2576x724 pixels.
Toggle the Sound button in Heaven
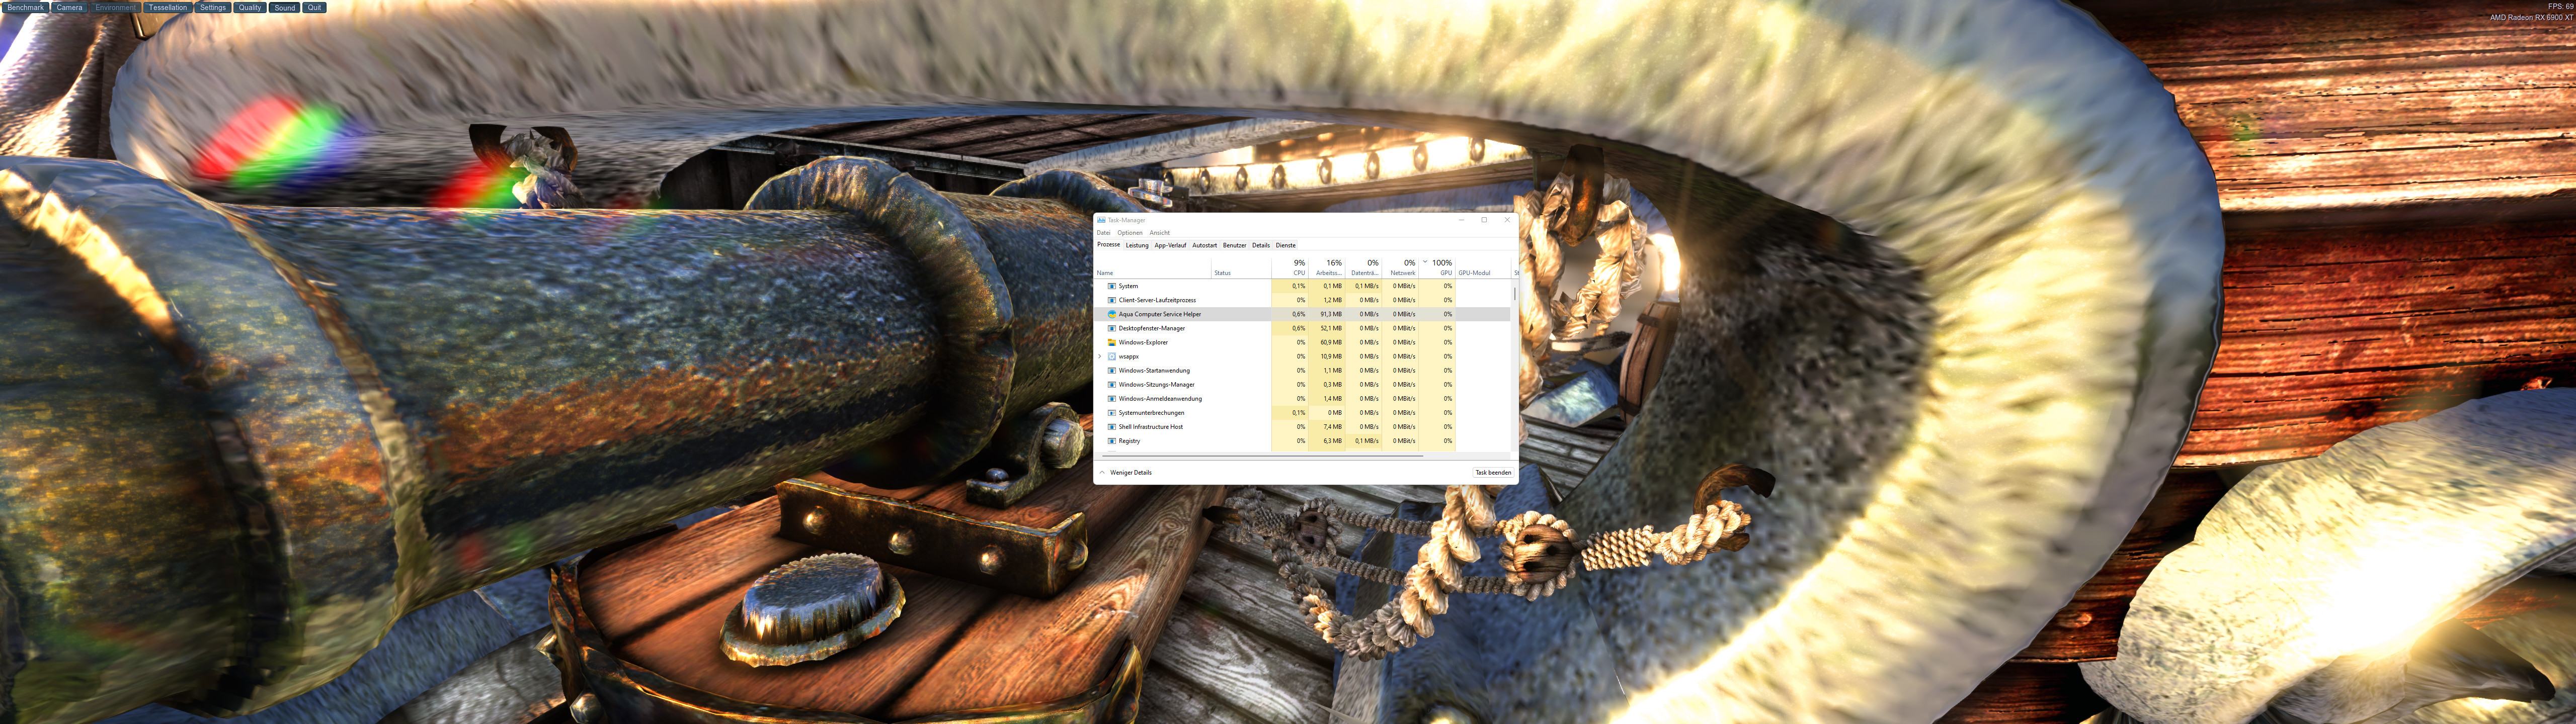pyautogui.click(x=285, y=7)
